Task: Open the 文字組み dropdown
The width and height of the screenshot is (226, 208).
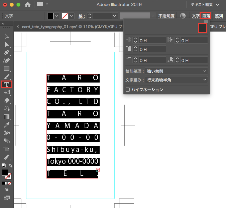Action: [177, 80]
